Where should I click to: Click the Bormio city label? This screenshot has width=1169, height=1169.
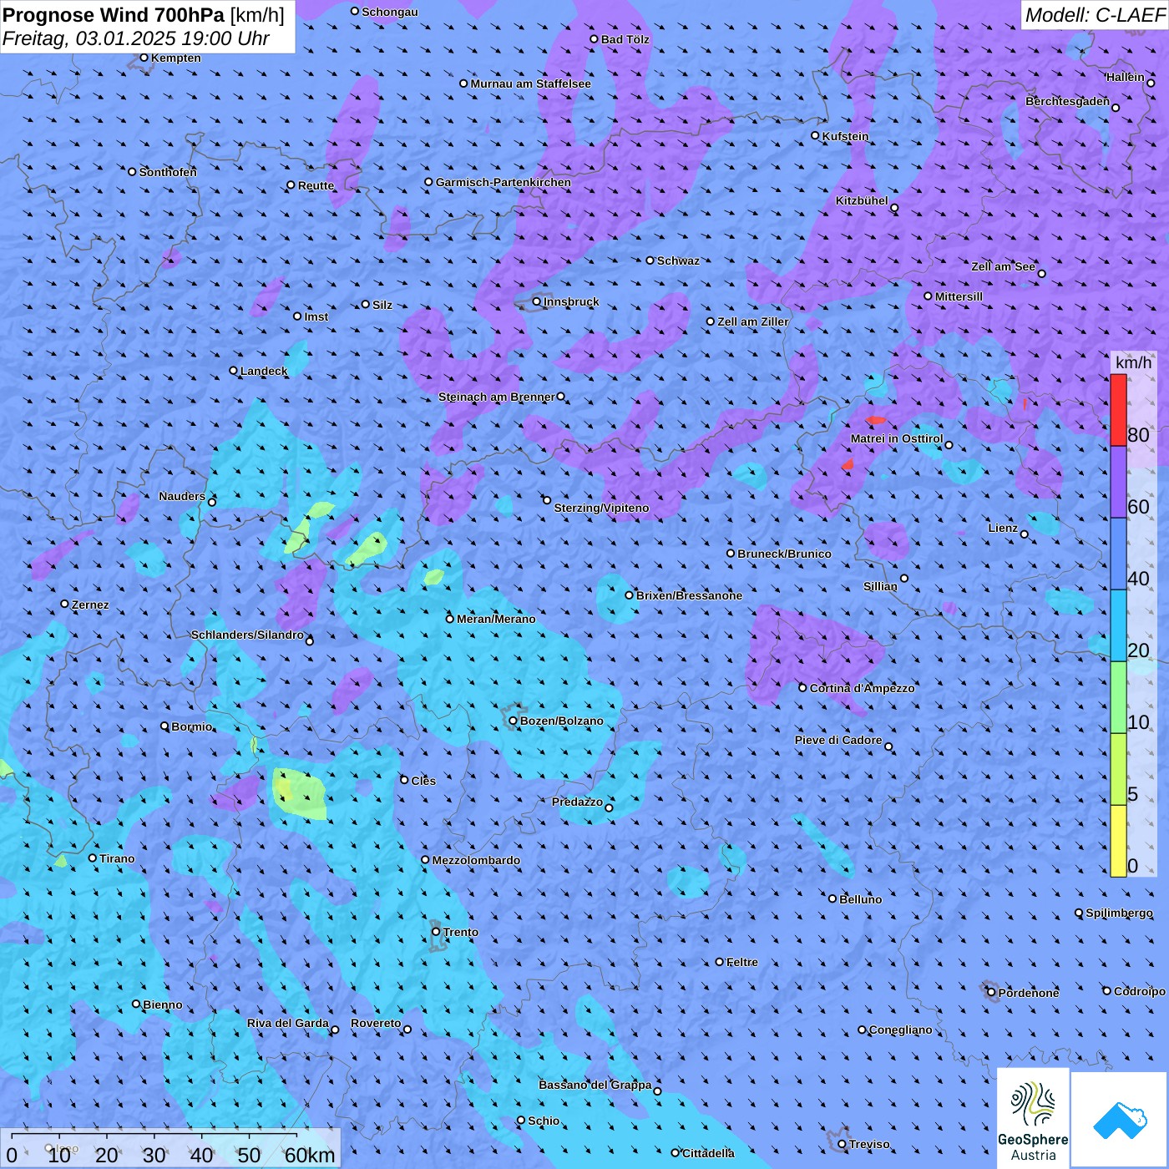tap(191, 726)
